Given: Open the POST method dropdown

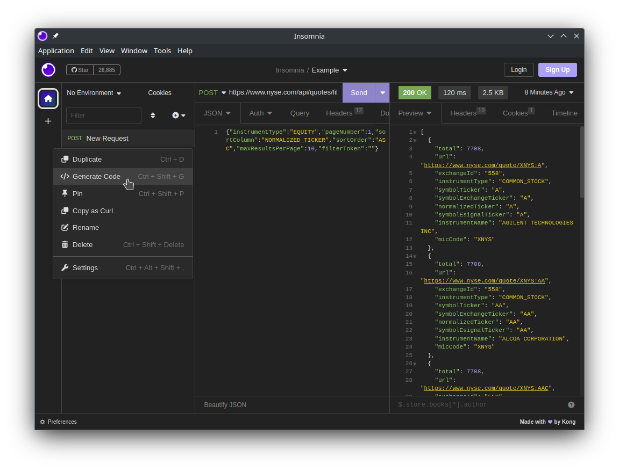Looking at the screenshot, I should (x=212, y=92).
